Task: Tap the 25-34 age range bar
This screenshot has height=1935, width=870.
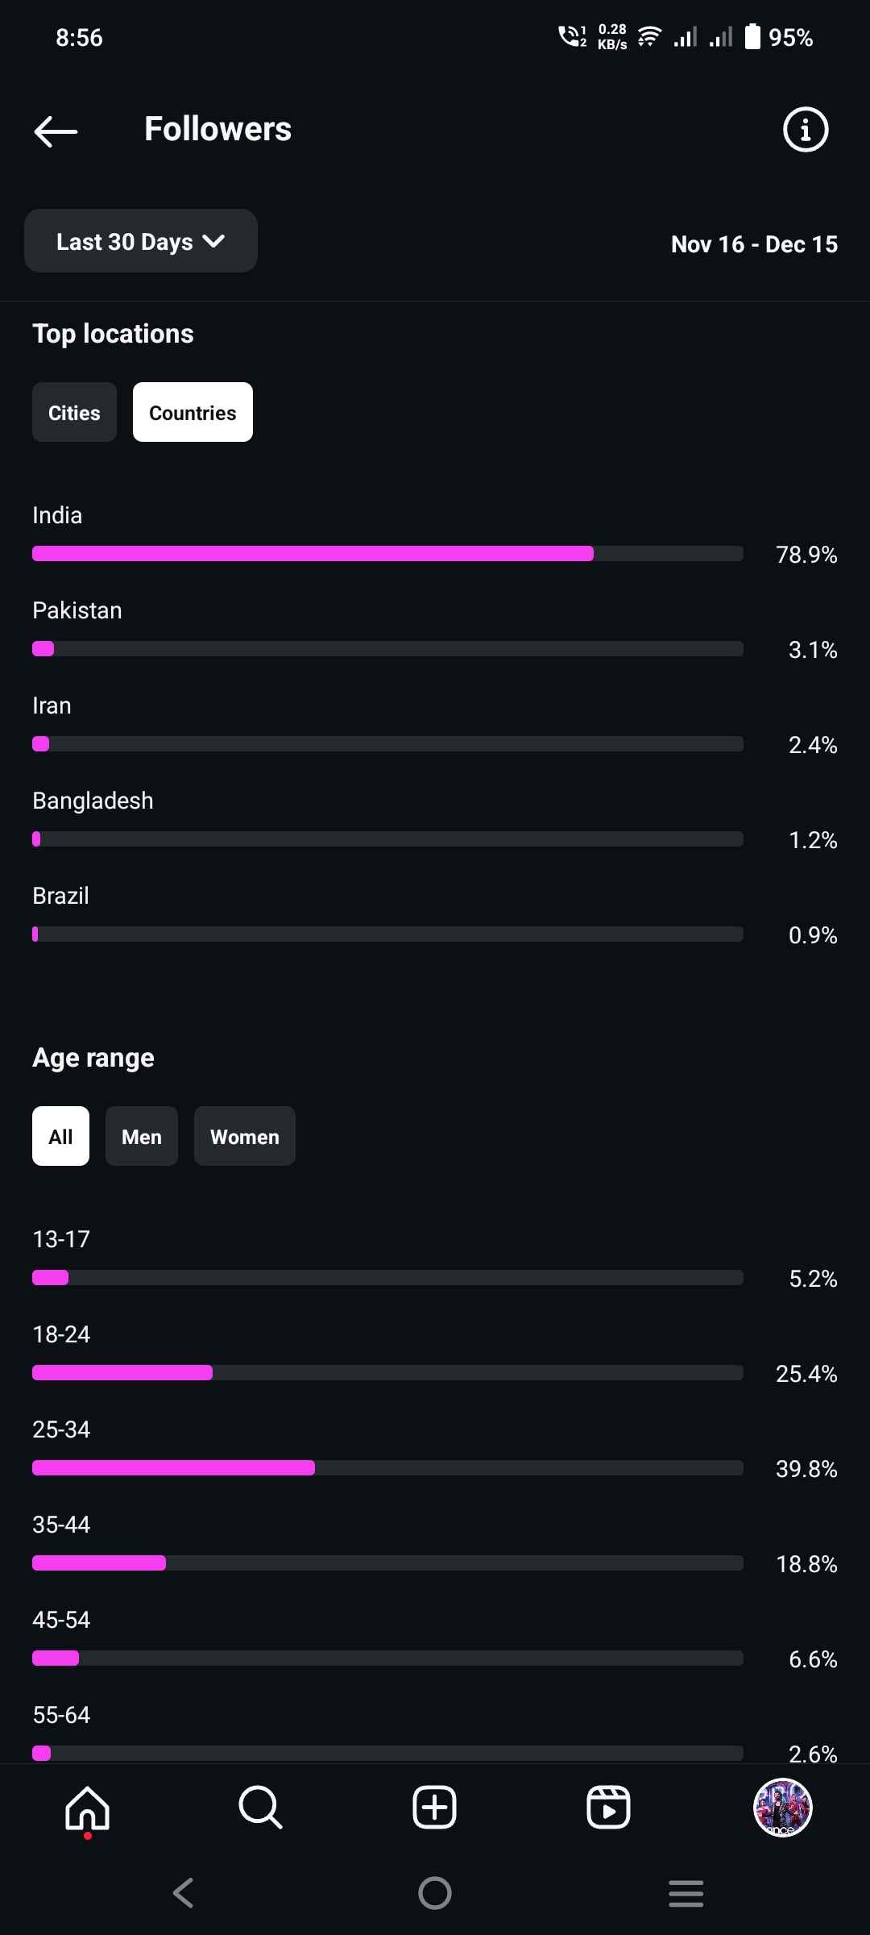Action: (x=387, y=1467)
